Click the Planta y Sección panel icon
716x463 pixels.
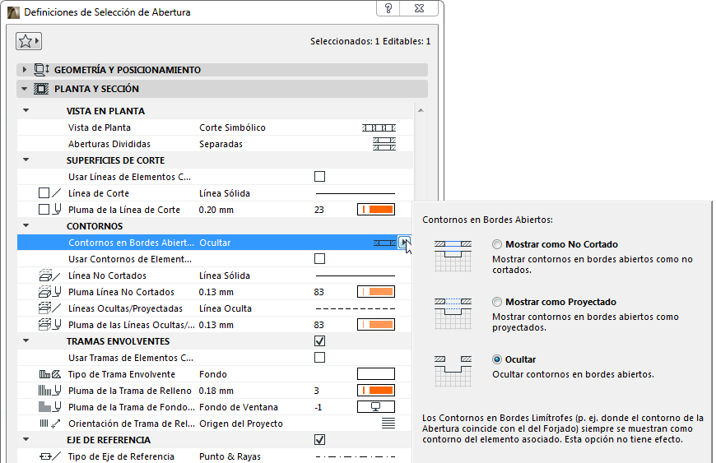(x=41, y=89)
